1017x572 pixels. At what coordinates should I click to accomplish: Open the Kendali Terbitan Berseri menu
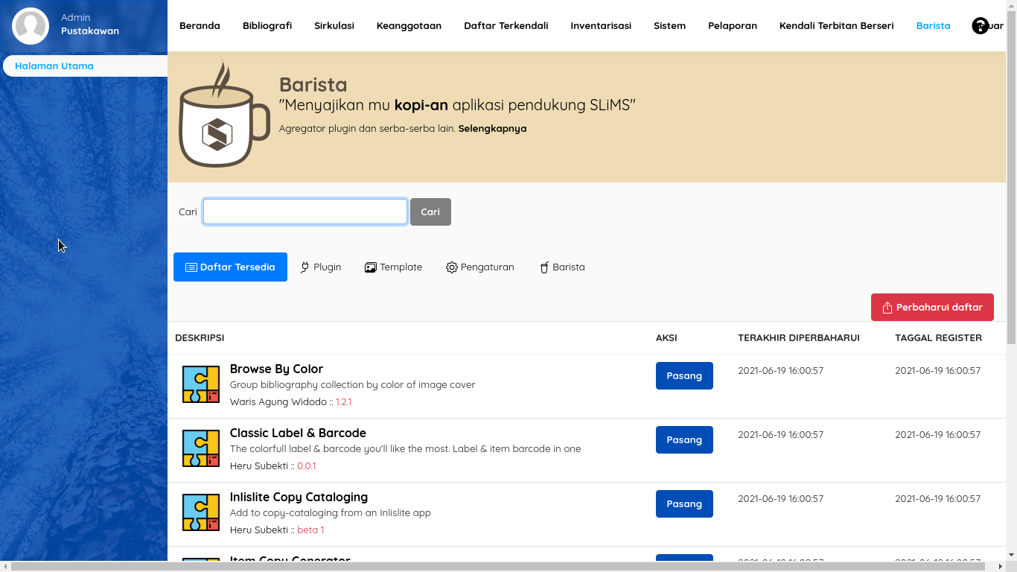tap(837, 25)
